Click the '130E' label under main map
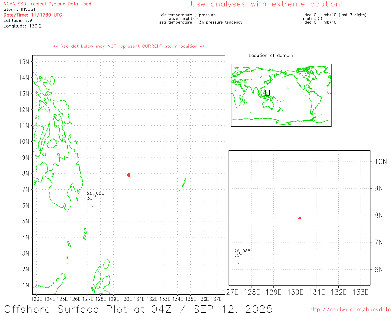391x313 pixels. 126,299
